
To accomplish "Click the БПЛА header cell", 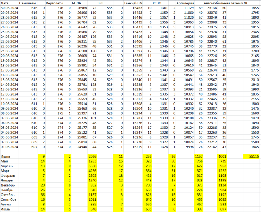I will coord(76,3).
